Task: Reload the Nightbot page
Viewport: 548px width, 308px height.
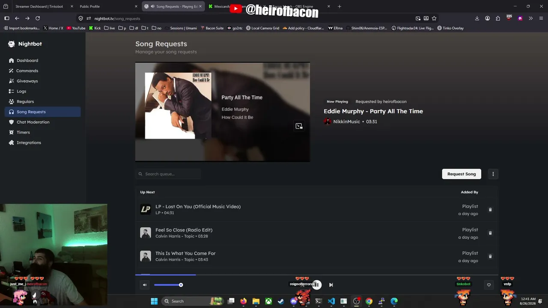Action: pos(38,18)
